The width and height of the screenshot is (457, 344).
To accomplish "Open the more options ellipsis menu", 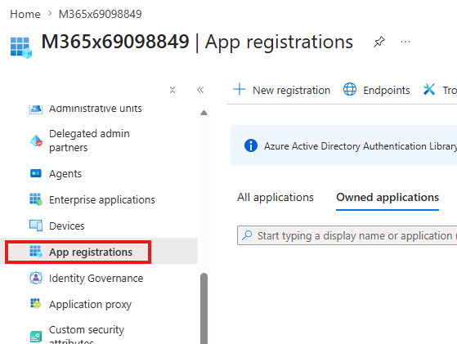I will [x=405, y=42].
